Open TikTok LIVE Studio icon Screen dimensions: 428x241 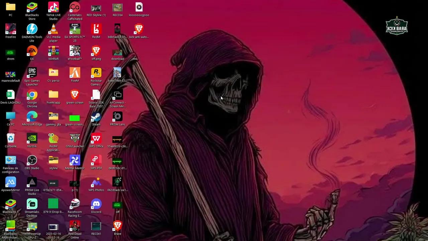[x=53, y=7]
